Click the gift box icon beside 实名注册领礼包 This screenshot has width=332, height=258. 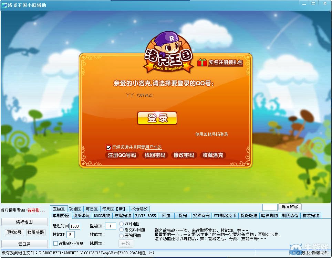tap(202, 62)
